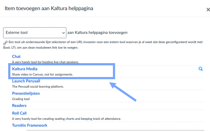Select the Readers tool
210x132 pixels.
(x=19, y=106)
